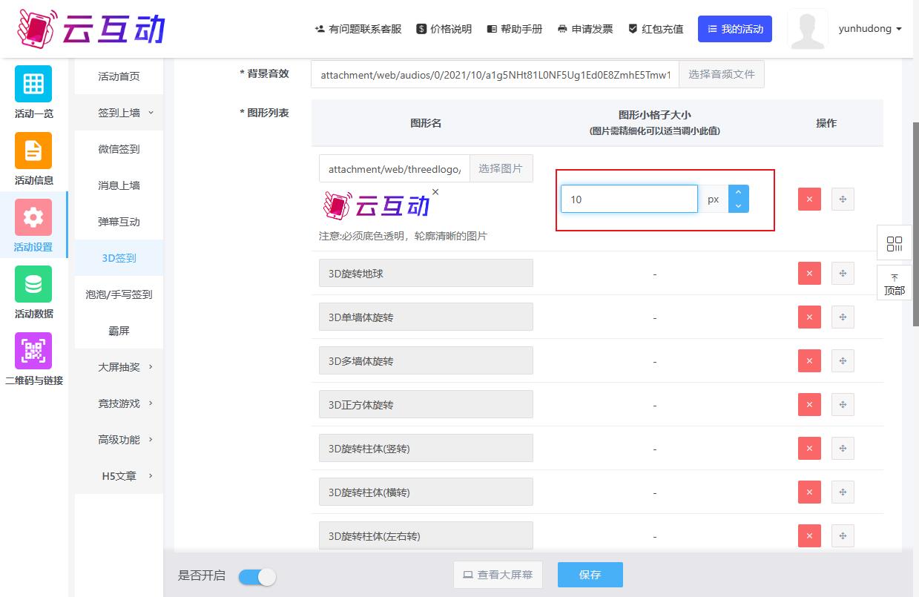
Task: Click the grid size input field
Action: pos(628,199)
